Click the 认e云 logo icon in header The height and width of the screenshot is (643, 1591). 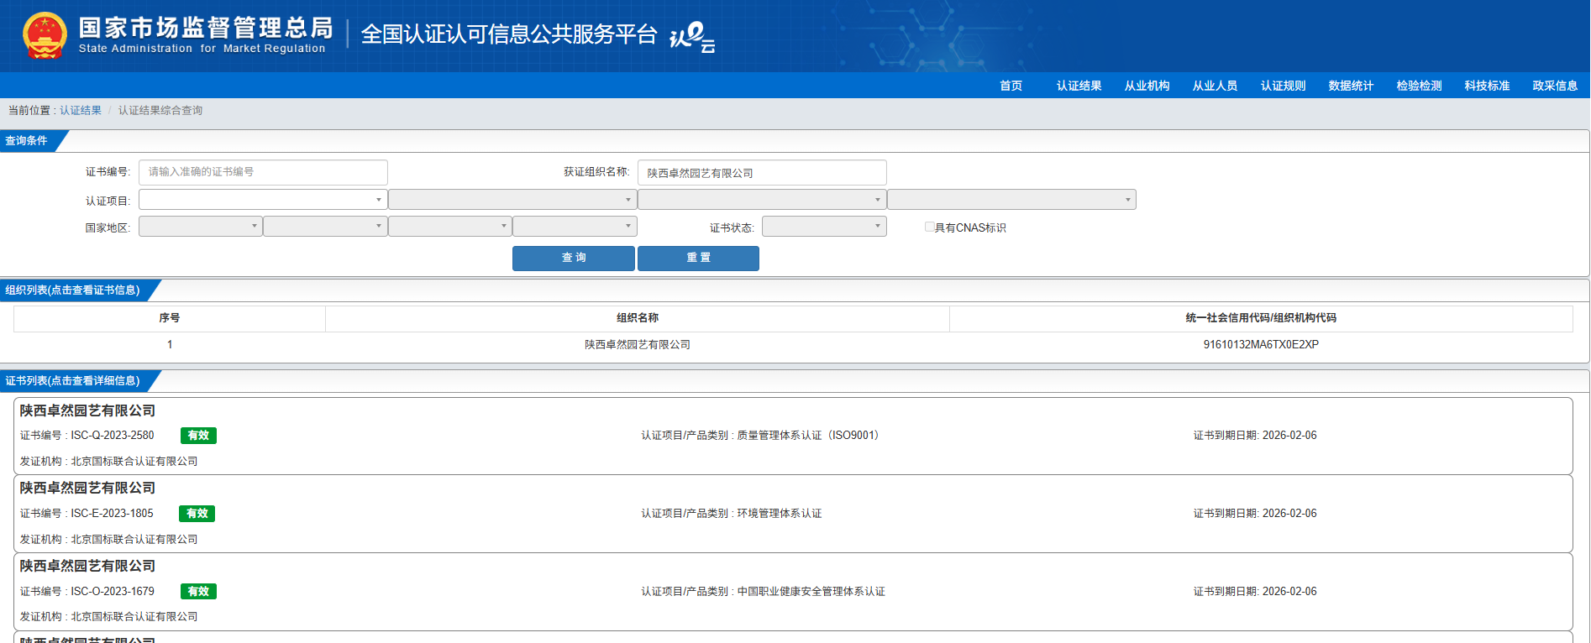click(691, 37)
